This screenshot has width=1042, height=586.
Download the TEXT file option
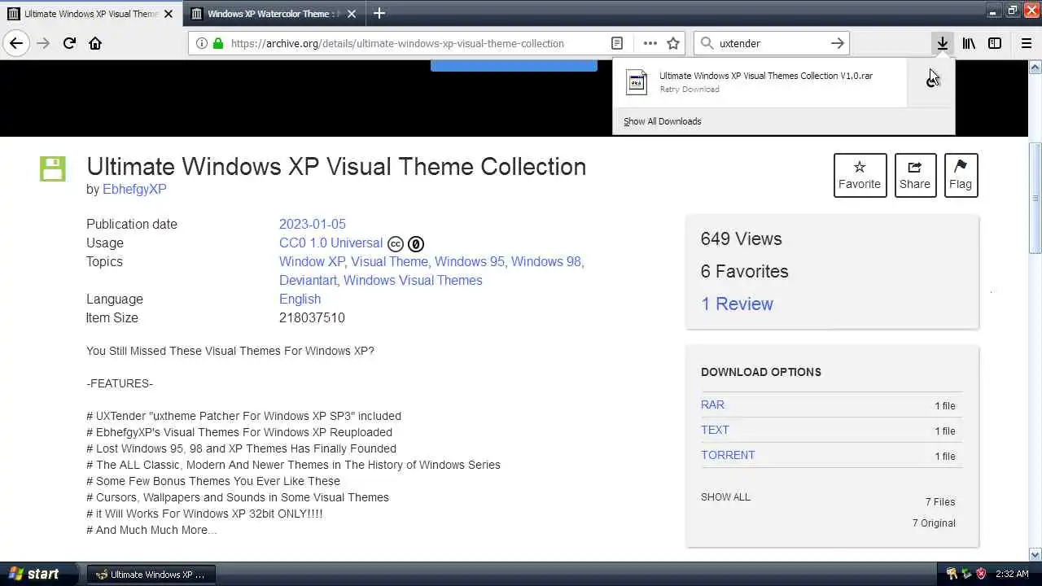[x=715, y=430]
